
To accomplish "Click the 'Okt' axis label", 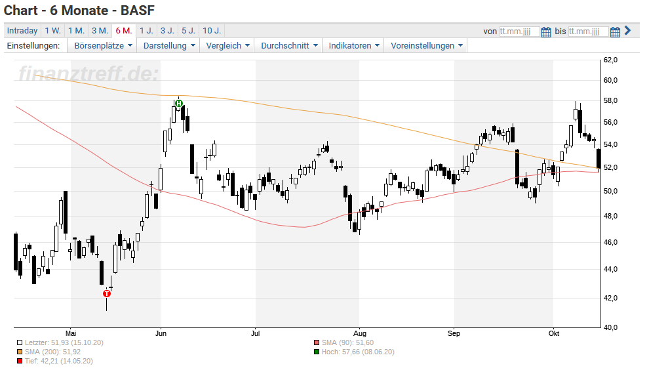I will coord(554,333).
